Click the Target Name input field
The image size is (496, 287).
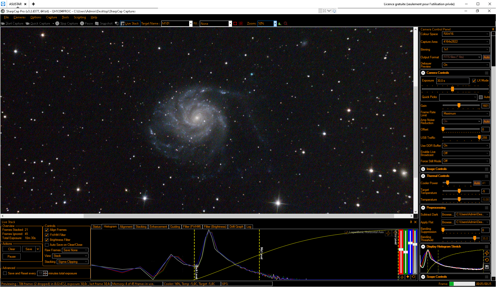point(175,23)
